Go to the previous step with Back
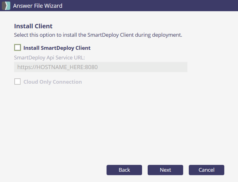238x182 pixels. 124,170
